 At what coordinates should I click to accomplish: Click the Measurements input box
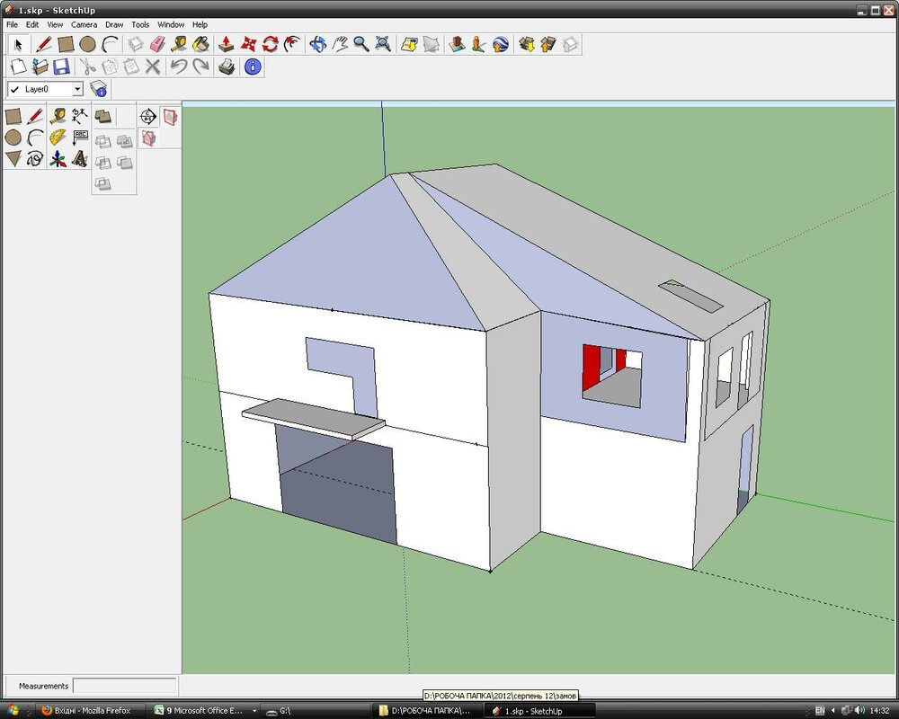point(124,686)
